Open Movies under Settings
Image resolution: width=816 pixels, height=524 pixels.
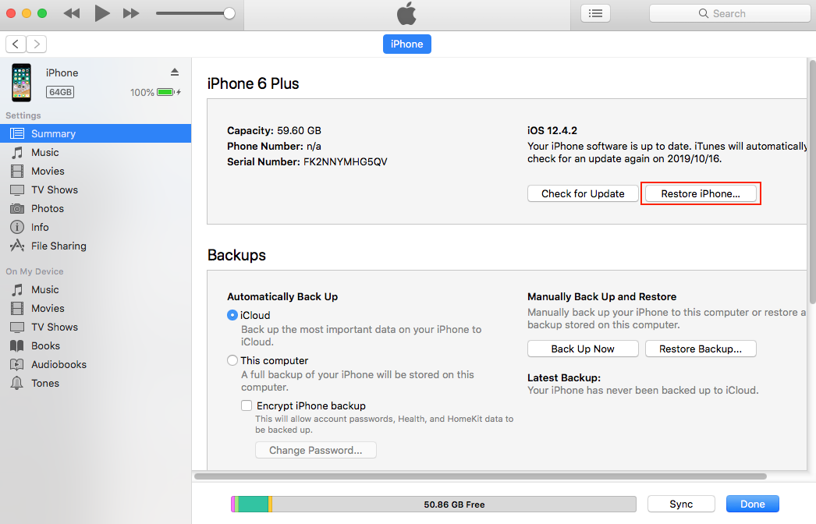pos(96,172)
